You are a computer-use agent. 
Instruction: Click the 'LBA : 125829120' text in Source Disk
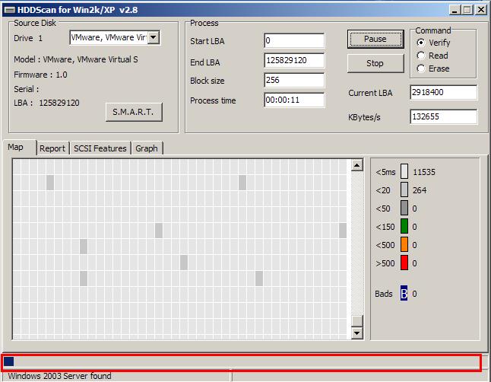46,103
